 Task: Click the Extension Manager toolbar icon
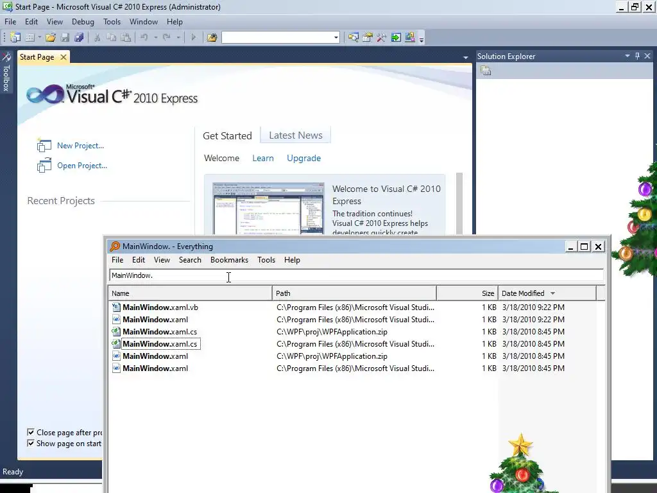point(410,38)
